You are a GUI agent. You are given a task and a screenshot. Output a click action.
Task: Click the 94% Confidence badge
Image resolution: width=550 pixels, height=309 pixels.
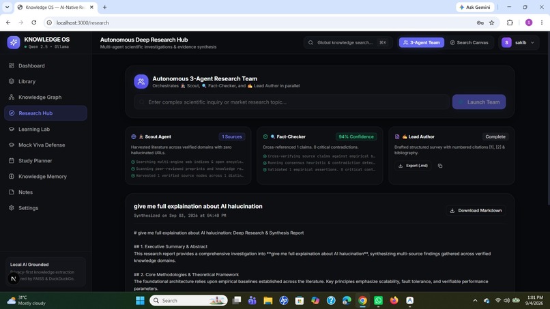click(356, 137)
